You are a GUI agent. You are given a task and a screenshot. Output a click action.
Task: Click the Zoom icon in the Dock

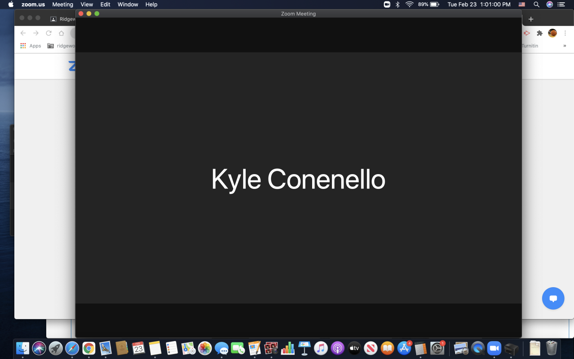tap(494, 348)
